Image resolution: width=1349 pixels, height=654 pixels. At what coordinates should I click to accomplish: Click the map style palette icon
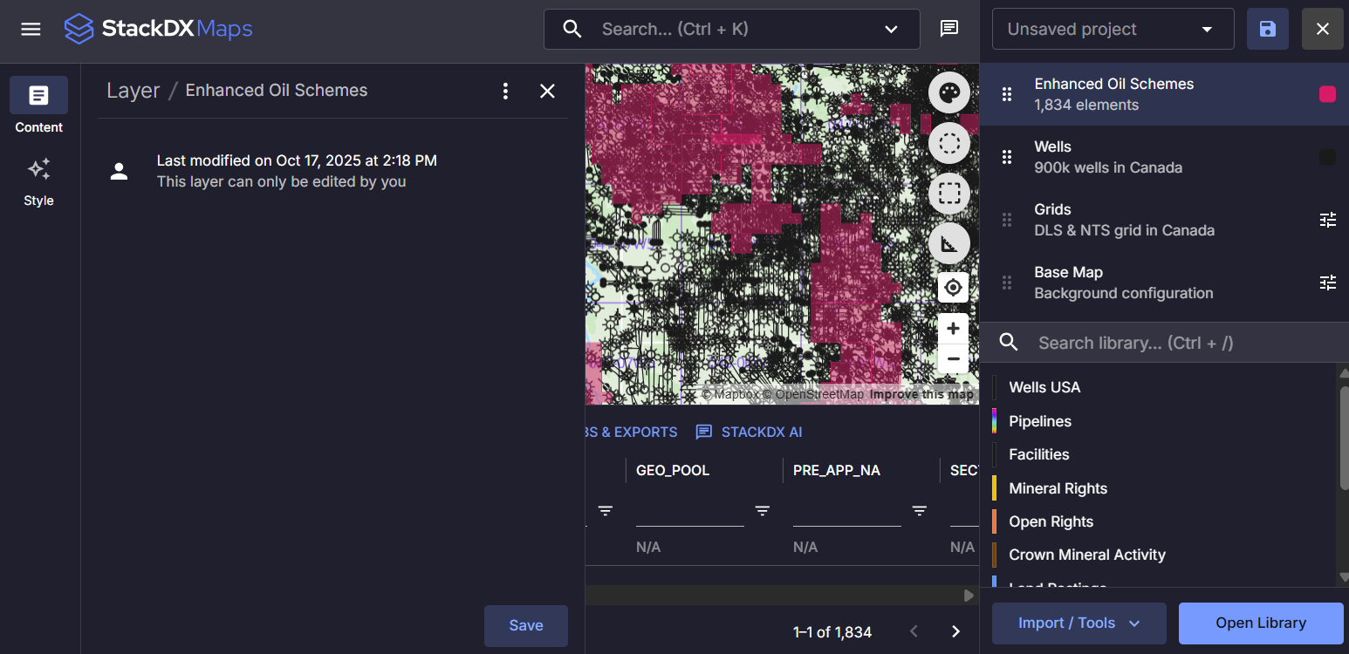tap(949, 92)
